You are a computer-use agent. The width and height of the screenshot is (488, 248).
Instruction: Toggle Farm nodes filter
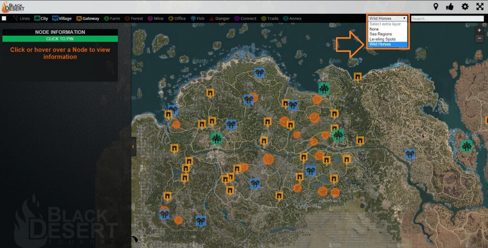point(112,19)
